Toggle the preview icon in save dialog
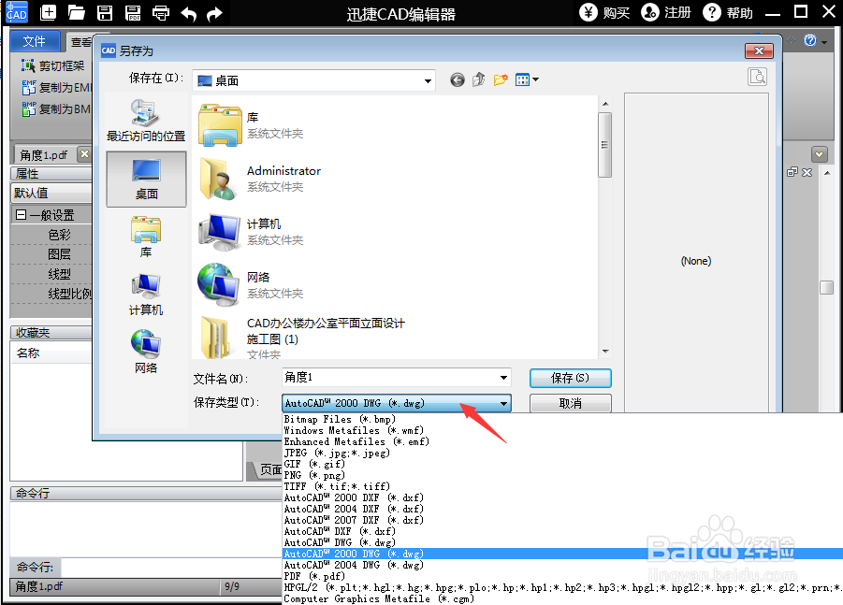843x605 pixels. (x=758, y=77)
